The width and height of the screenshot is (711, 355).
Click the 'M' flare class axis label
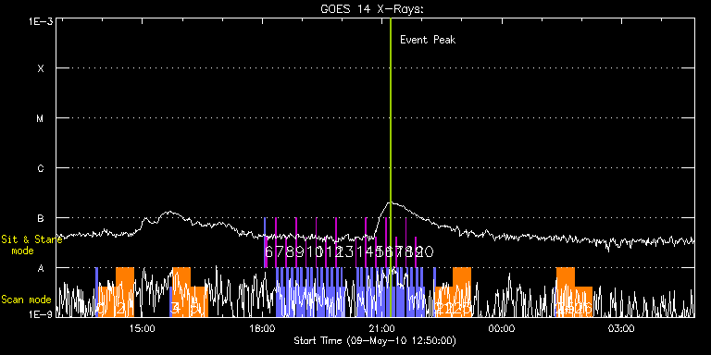(x=41, y=118)
